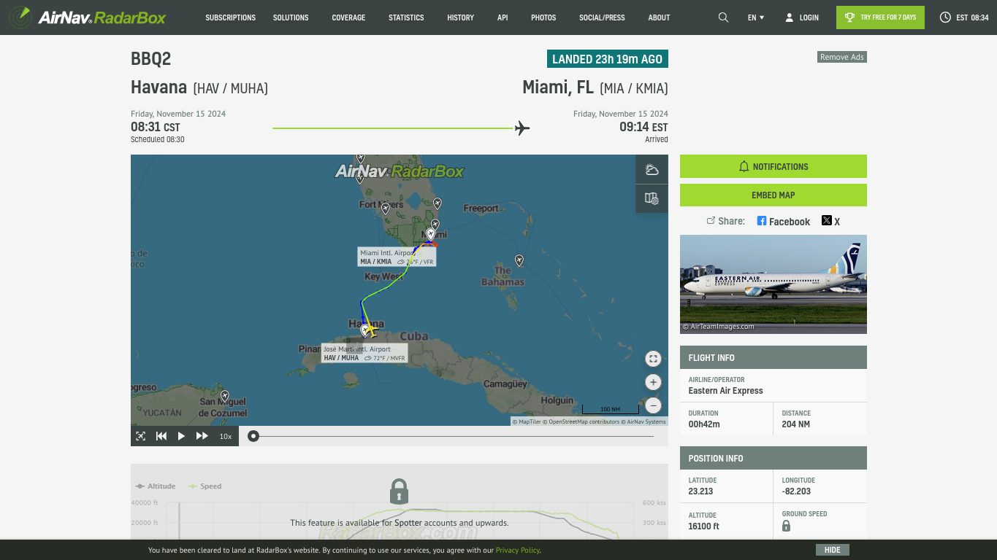Fast forward flight playback
Viewport: 997px width, 560px height.
click(202, 436)
